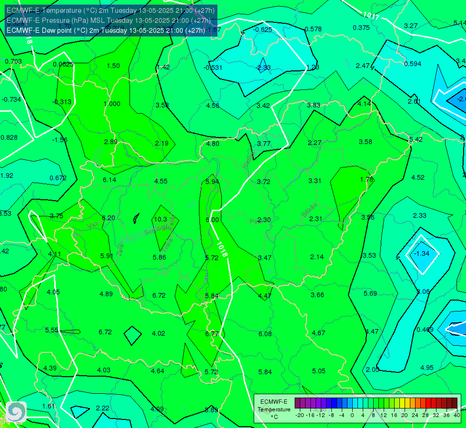The image size is (466, 428).
Task: Click the 4.52 map value
Action: click(x=418, y=177)
